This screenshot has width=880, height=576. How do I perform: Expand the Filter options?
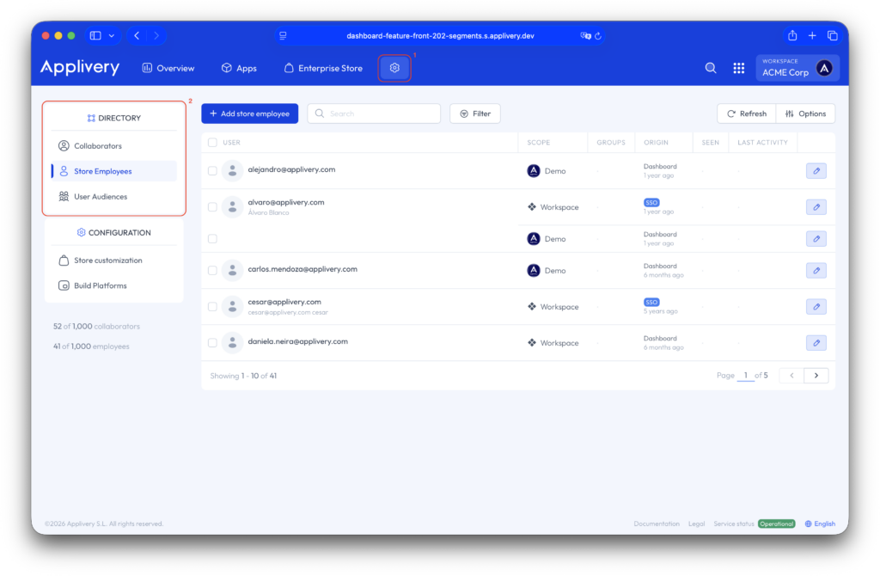click(474, 113)
